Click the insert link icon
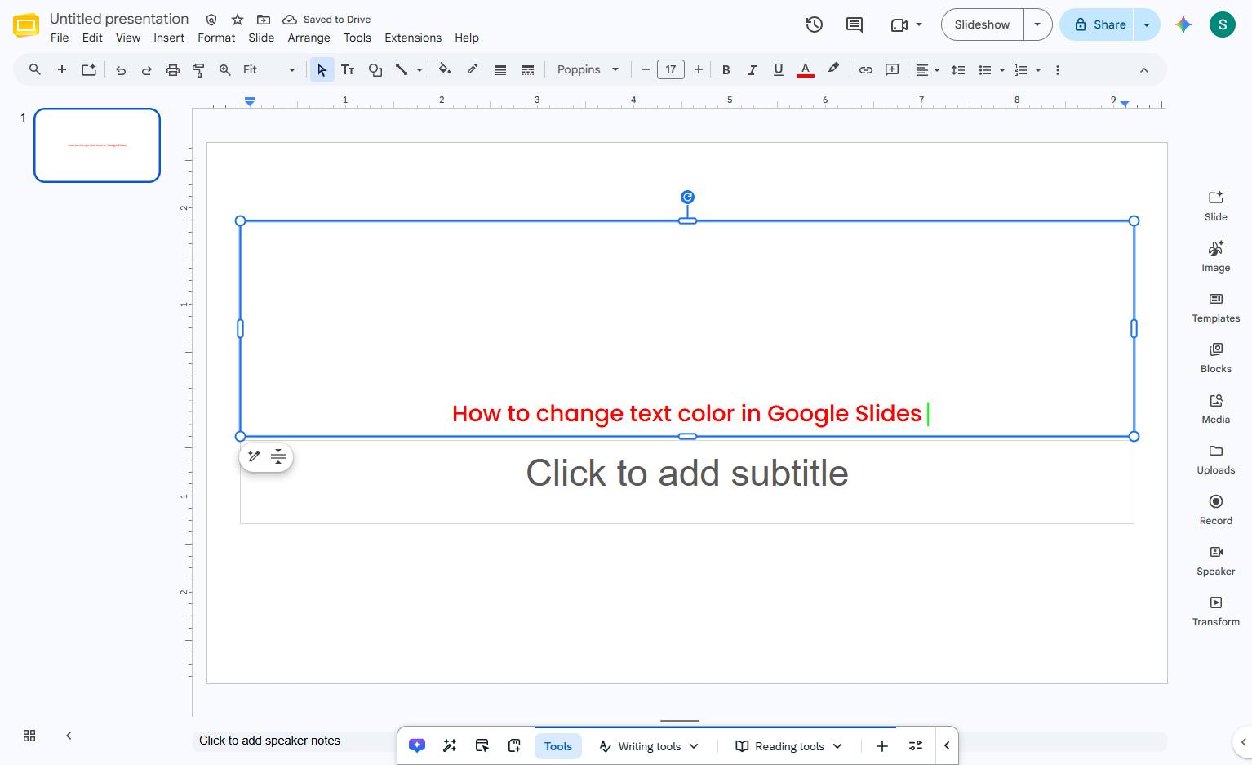The width and height of the screenshot is (1252, 765). [x=866, y=70]
